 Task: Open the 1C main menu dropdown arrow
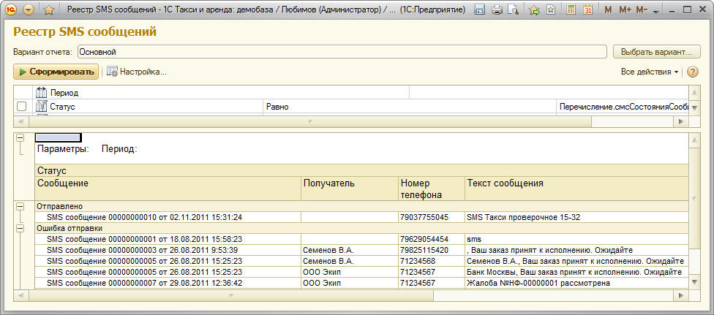pos(29,10)
